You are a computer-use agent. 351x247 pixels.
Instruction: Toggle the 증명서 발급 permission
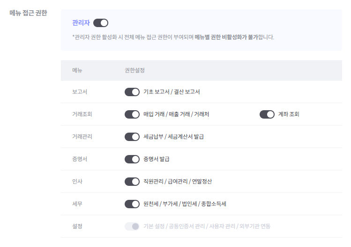point(132,159)
